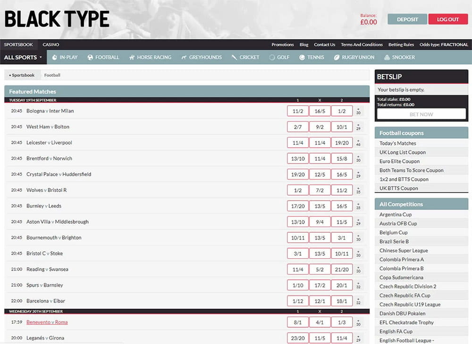472x344 pixels.
Task: Open more markets for Bologna v Inter Milan
Action: [358, 111]
